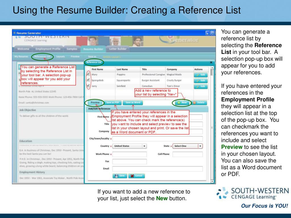Close the Reference List pop-up
Screen dimensions: 291x218
(x=211, y=62)
